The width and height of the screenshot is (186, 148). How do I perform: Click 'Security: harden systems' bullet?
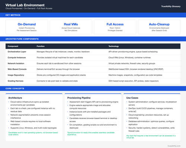151,129
